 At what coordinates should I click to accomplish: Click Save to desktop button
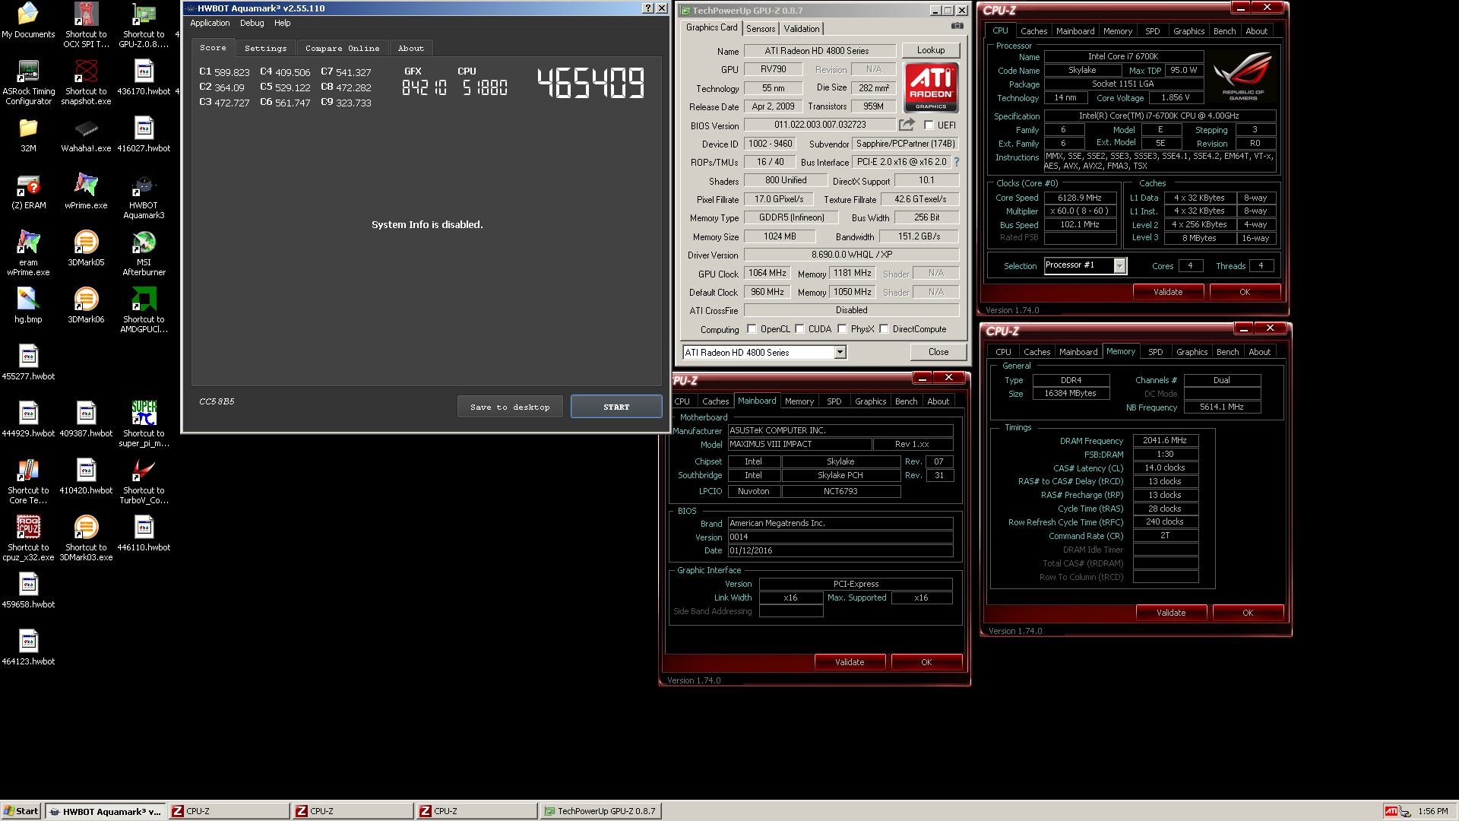510,407
